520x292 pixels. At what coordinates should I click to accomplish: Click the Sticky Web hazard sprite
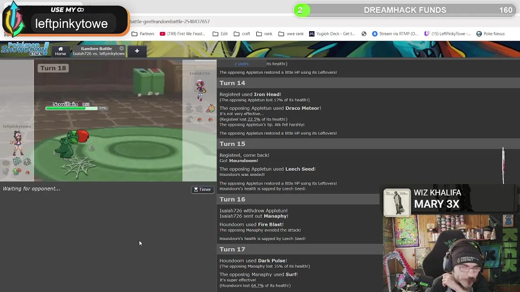pyautogui.click(x=78, y=167)
